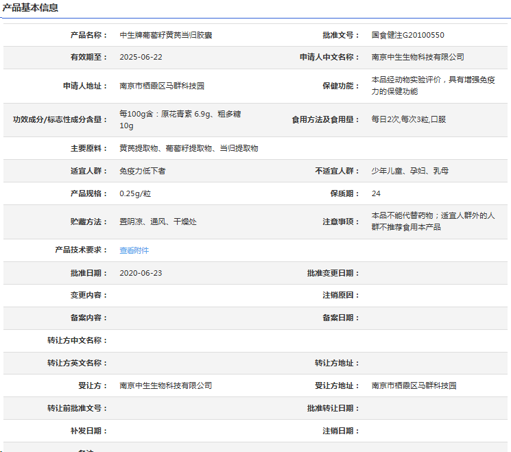Image resolution: width=511 pixels, height=452 pixels.
Task: Click the 注意事项 precautions text
Action: tap(433, 221)
